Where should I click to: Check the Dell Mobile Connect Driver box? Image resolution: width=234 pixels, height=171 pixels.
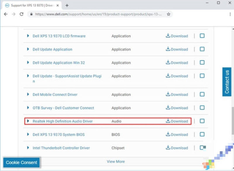coord(202,94)
